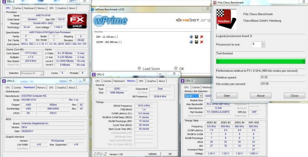Click the green test progress bar
The image size is (308, 157).
(x=261, y=61)
